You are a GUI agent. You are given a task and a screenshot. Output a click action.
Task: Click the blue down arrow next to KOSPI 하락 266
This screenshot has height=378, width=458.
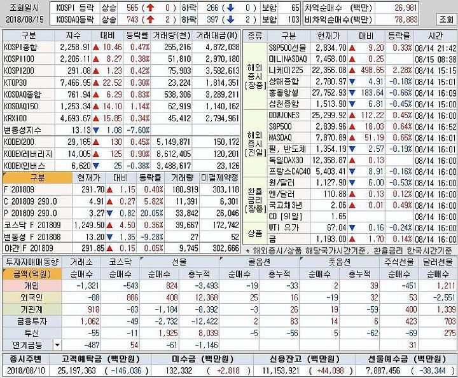pyautogui.click(x=230, y=8)
